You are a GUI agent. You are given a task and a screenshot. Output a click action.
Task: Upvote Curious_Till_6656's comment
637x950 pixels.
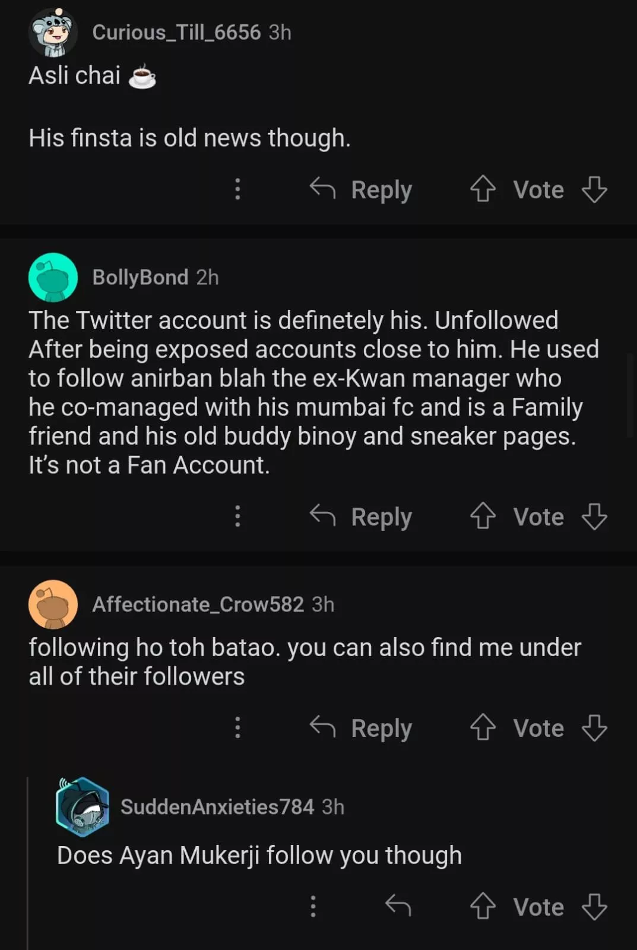click(483, 189)
